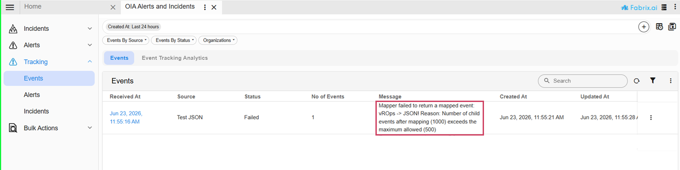
Task: Click the 11:55:28 updated timestamp cell
Action: pos(609,117)
